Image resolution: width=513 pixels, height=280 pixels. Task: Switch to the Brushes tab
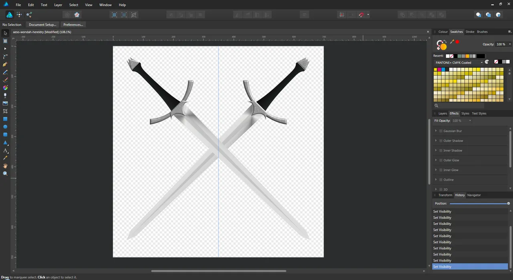click(482, 32)
